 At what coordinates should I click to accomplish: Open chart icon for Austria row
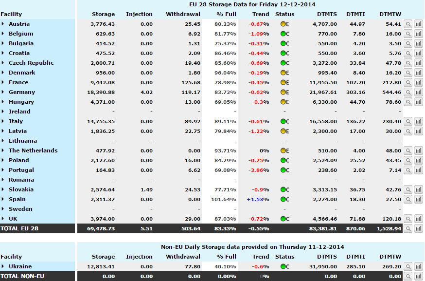coord(419,24)
